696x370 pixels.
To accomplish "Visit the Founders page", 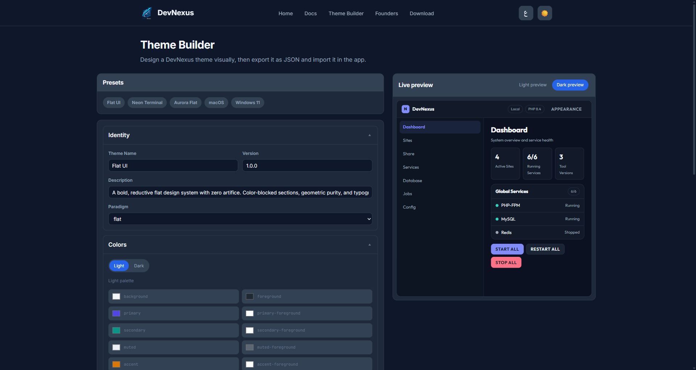I will (x=386, y=13).
